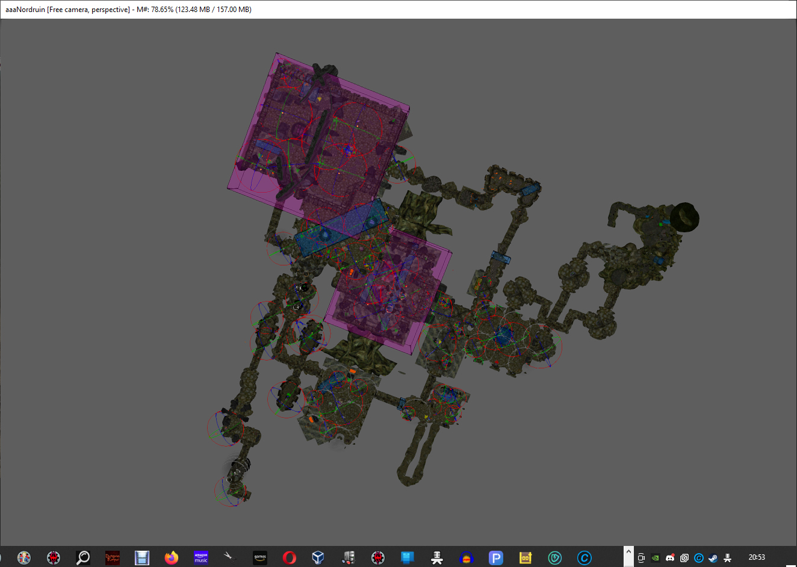Screen dimensions: 797x567
Task: Open Firefox from the taskbar
Action: [172, 558]
